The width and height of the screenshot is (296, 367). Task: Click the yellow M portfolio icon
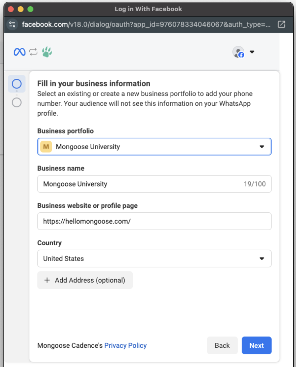coord(46,147)
